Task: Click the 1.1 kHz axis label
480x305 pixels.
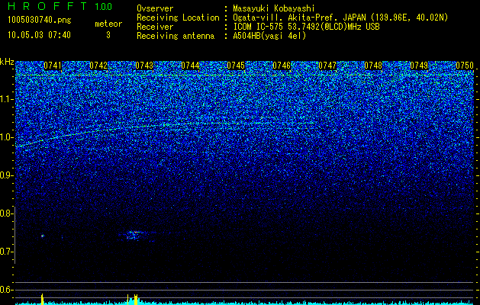Action: (6, 99)
